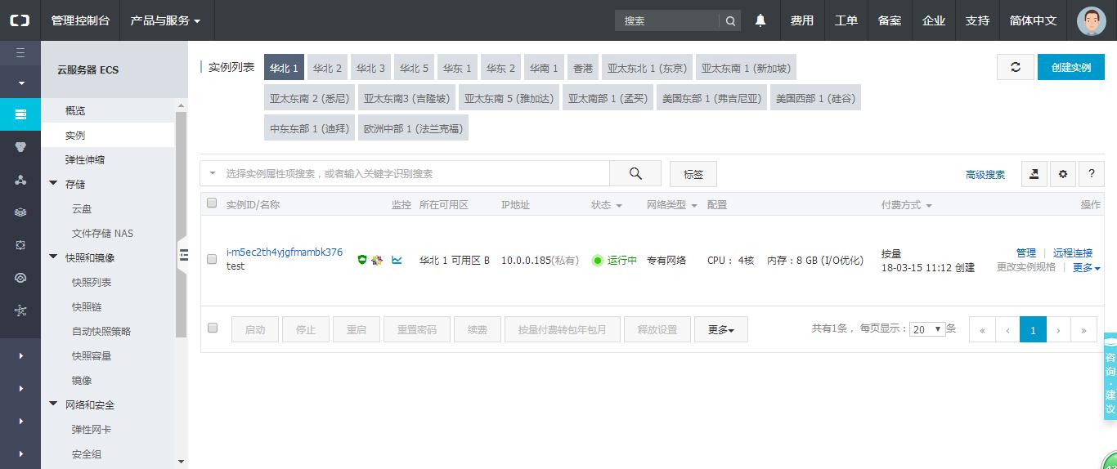Open the cube icon in left rail

click(x=20, y=212)
